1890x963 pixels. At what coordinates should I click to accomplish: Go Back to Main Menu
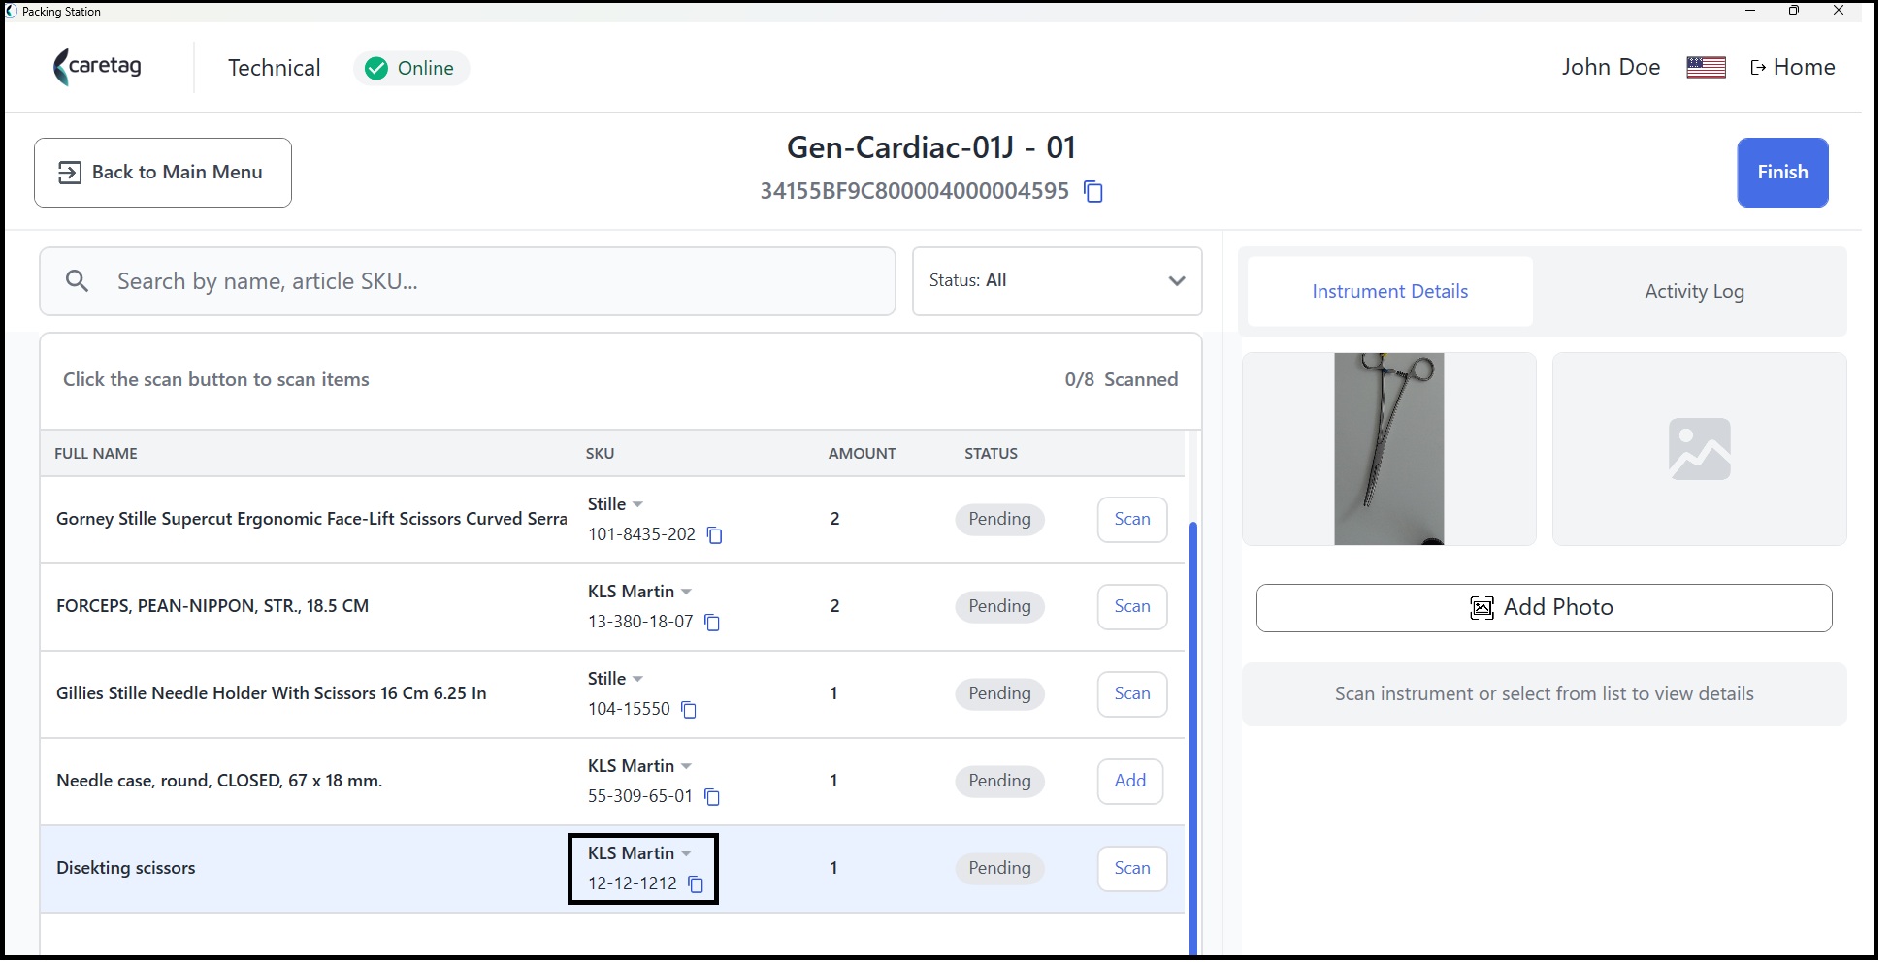[163, 173]
